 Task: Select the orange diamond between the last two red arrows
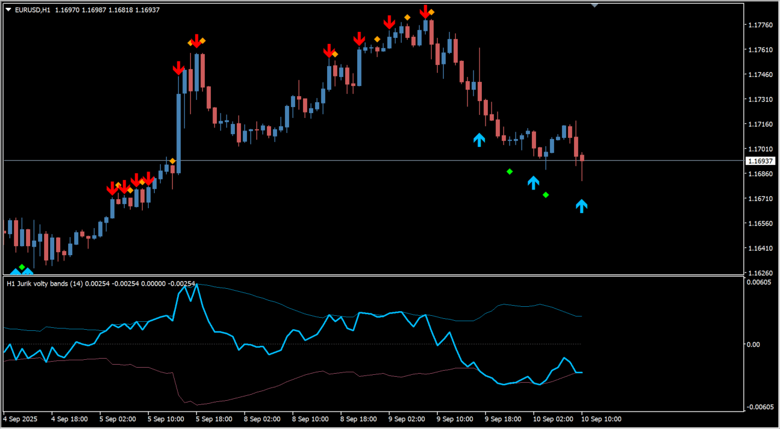pyautogui.click(x=408, y=17)
